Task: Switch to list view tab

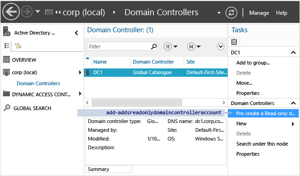Action: (x=7, y=46)
